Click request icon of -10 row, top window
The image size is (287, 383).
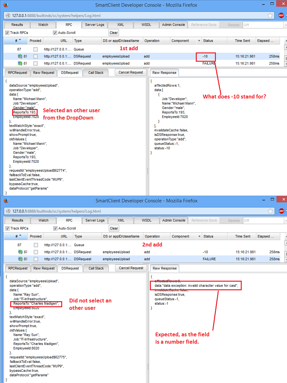point(20,56)
